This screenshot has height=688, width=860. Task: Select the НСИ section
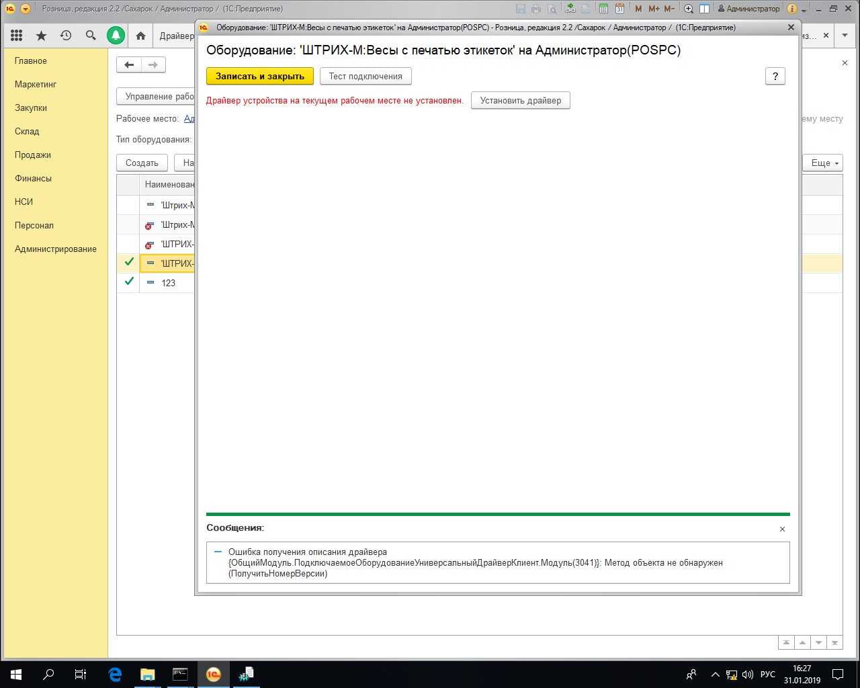coord(24,202)
